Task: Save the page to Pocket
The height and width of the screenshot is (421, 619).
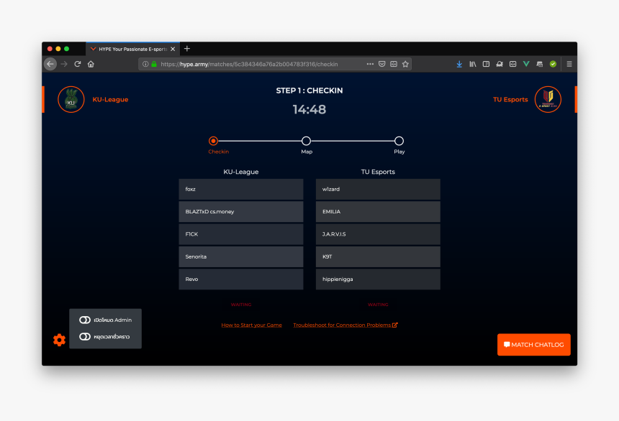Action: 381,64
